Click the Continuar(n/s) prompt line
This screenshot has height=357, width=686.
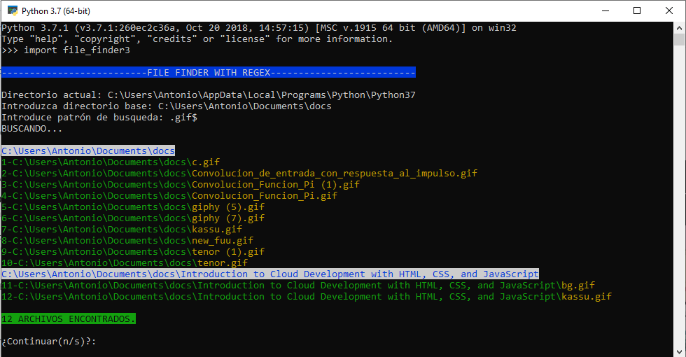[x=48, y=342]
